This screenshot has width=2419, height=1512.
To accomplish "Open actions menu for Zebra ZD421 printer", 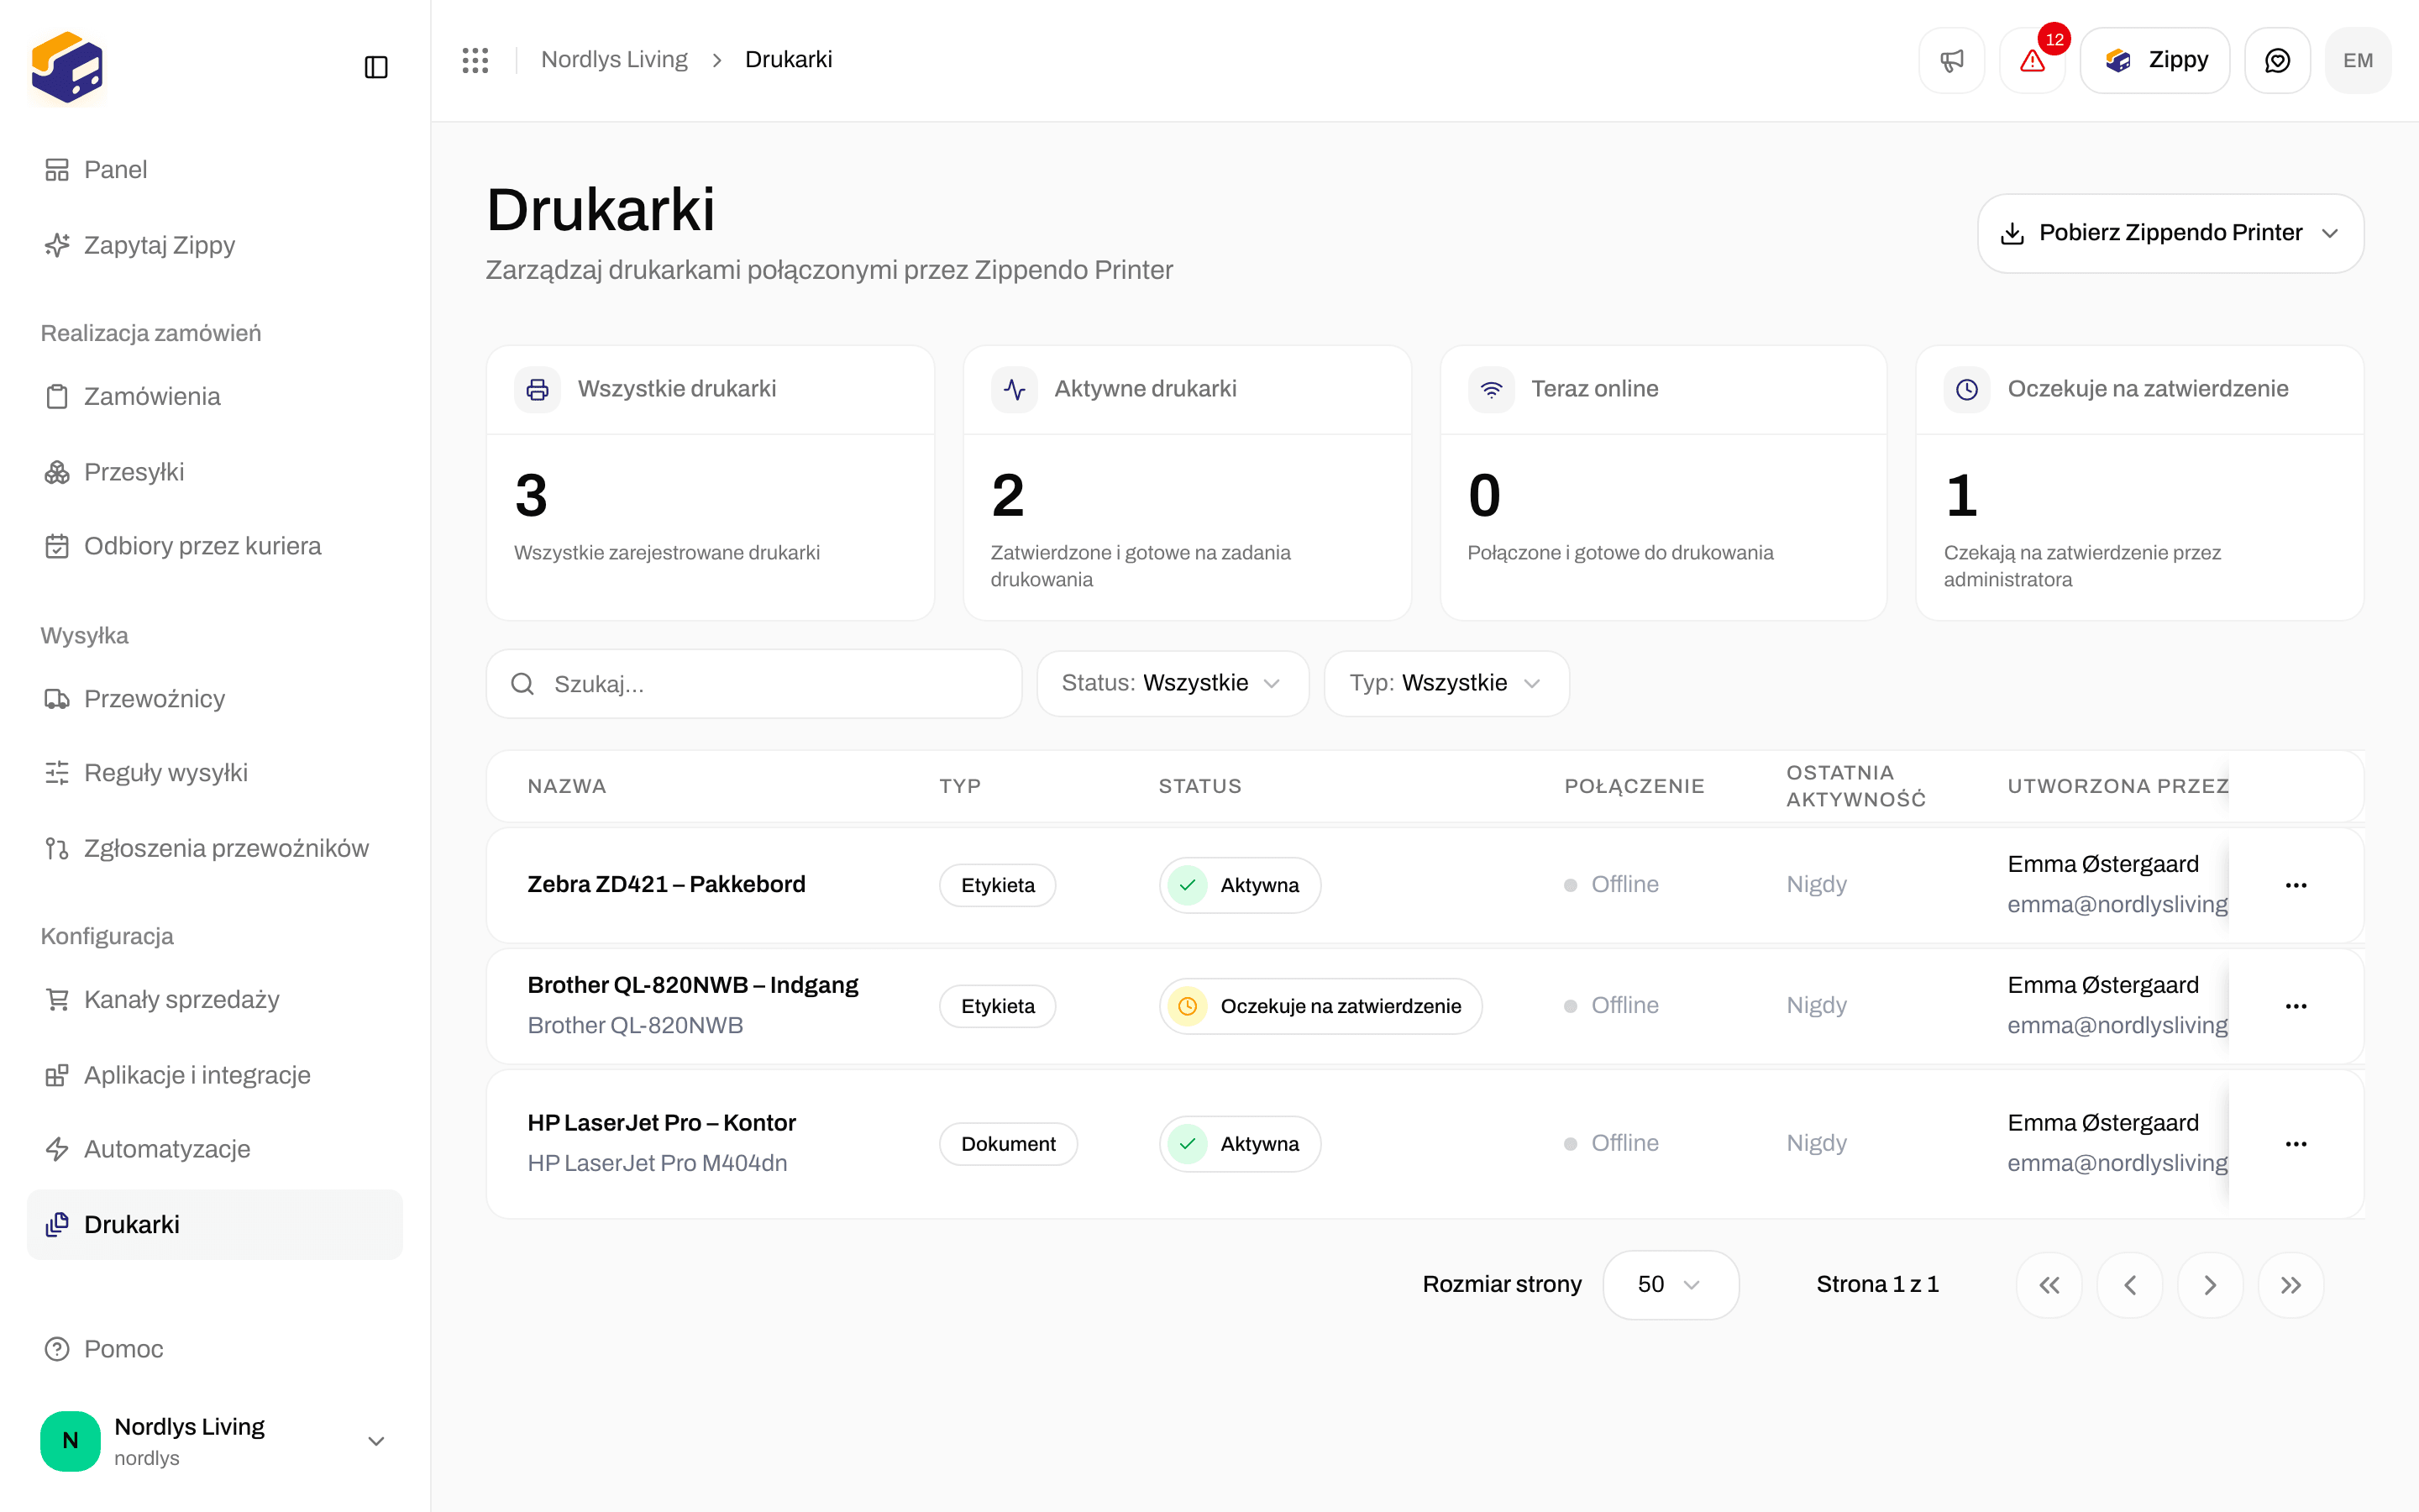I will tap(2295, 885).
